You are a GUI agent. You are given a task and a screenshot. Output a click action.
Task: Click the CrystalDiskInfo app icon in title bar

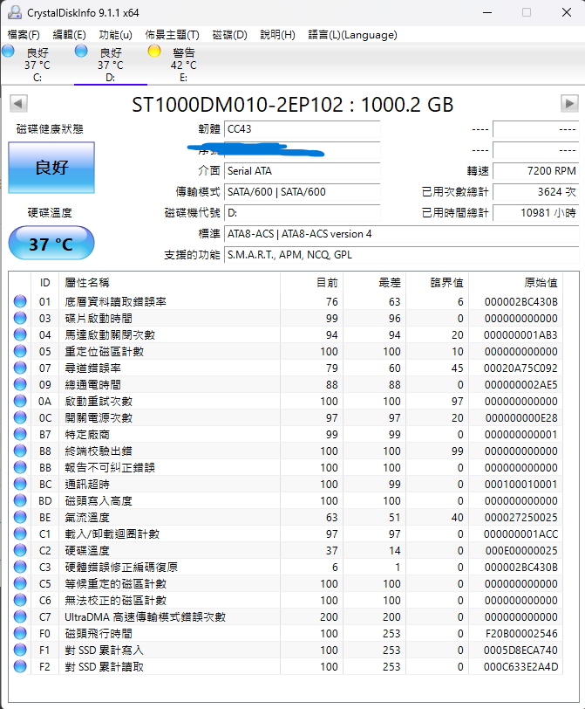tap(15, 12)
